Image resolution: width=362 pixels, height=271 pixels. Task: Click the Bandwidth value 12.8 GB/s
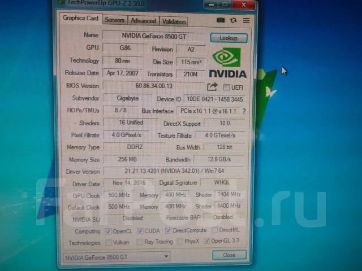click(x=219, y=159)
